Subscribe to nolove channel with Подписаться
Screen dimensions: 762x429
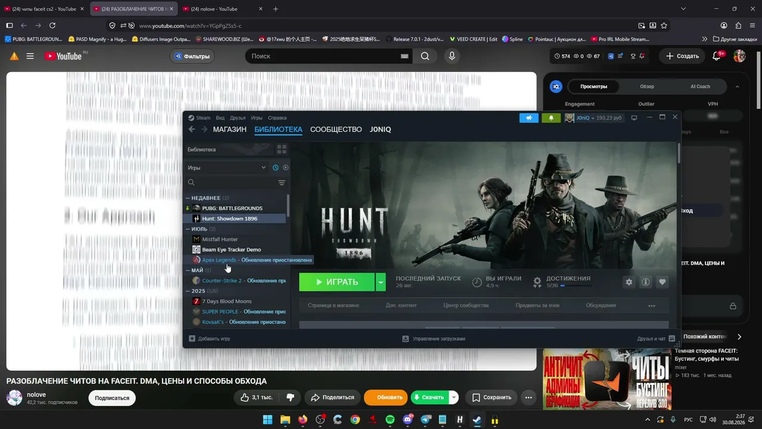coord(112,398)
